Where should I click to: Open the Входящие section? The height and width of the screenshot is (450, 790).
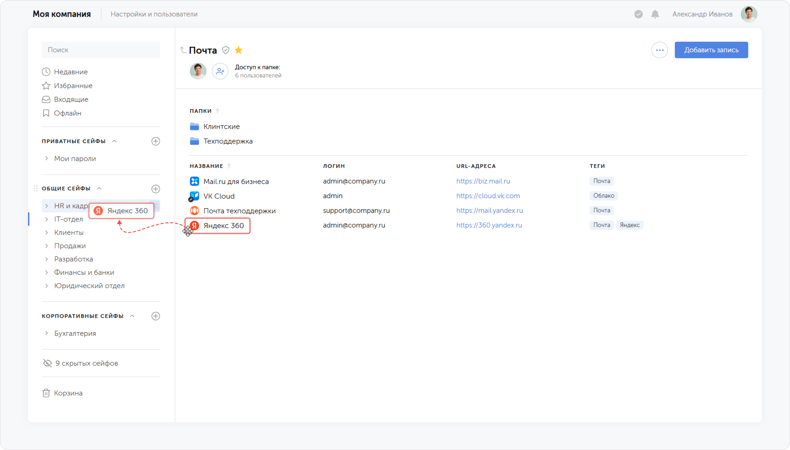coord(65,99)
